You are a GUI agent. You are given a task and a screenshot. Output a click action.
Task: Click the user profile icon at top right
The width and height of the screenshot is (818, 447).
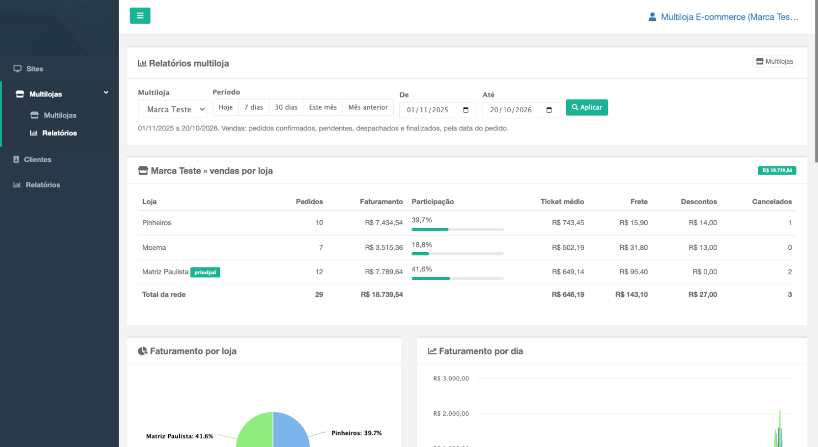[653, 17]
